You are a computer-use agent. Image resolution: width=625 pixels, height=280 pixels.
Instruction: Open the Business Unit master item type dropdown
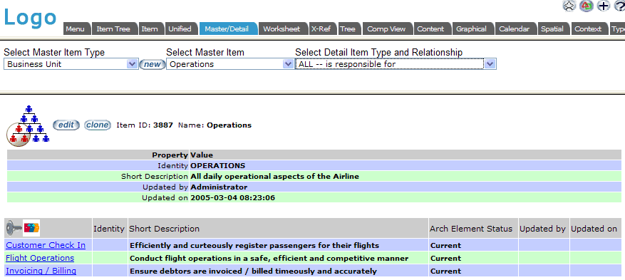click(x=71, y=64)
